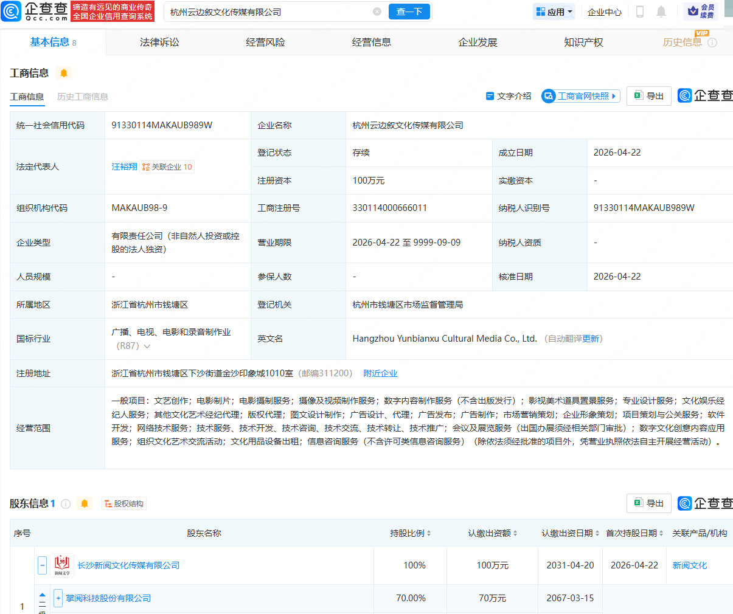
Task: Open legal representative 汪裕翔 link
Action: click(x=124, y=167)
